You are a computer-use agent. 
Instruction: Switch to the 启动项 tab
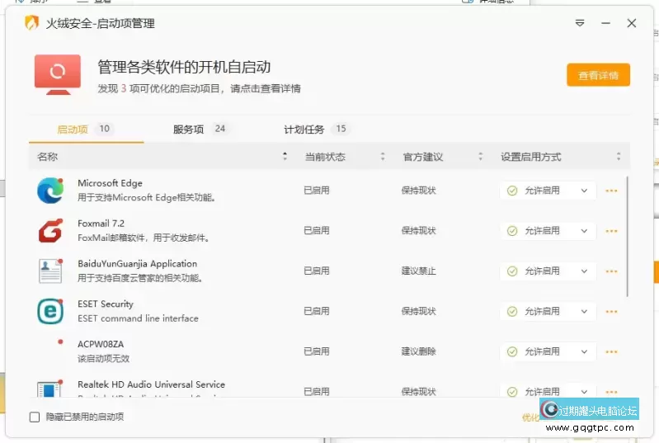[x=84, y=129]
